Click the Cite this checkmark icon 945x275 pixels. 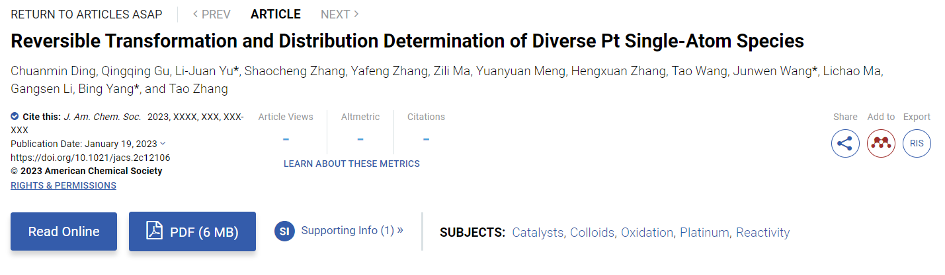coord(15,116)
